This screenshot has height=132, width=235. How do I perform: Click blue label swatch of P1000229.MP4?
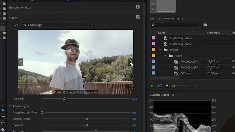(153, 61)
